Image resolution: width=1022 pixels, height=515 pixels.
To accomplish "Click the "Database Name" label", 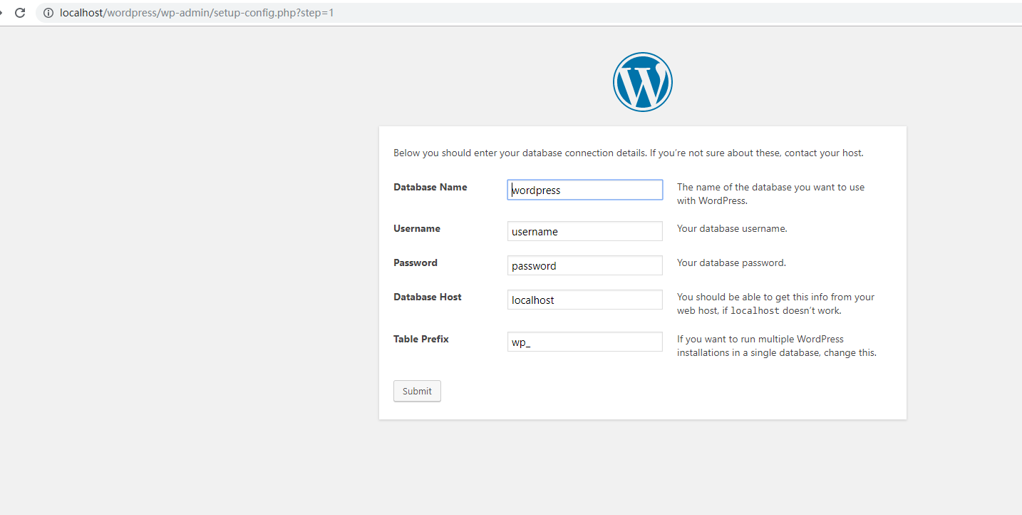I will click(x=430, y=187).
